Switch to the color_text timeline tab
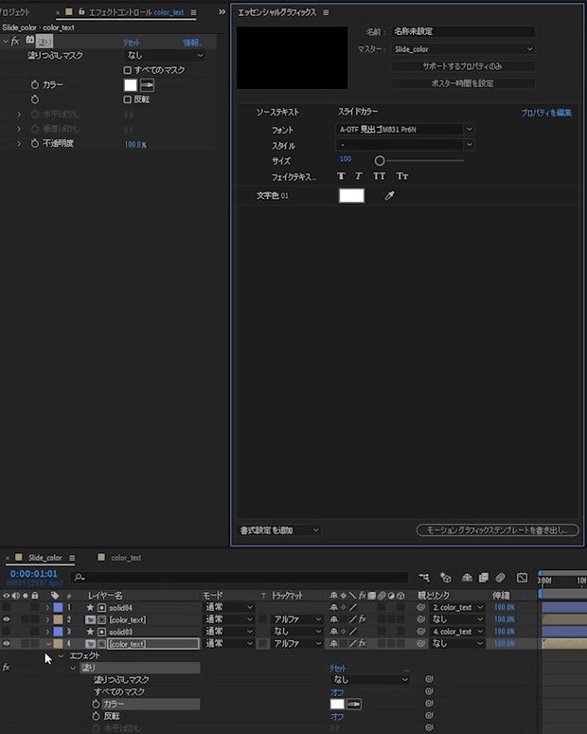The width and height of the screenshot is (587, 734). 126,558
